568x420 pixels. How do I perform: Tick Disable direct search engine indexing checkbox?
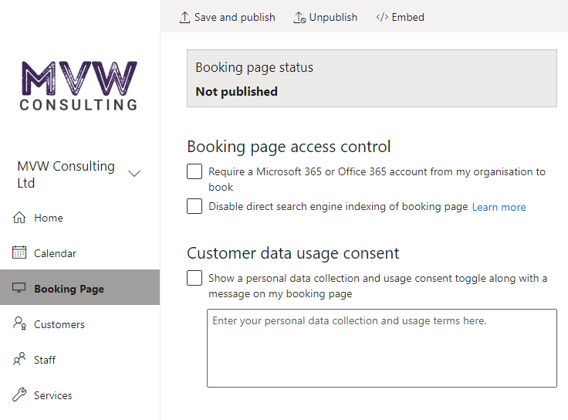coord(194,206)
